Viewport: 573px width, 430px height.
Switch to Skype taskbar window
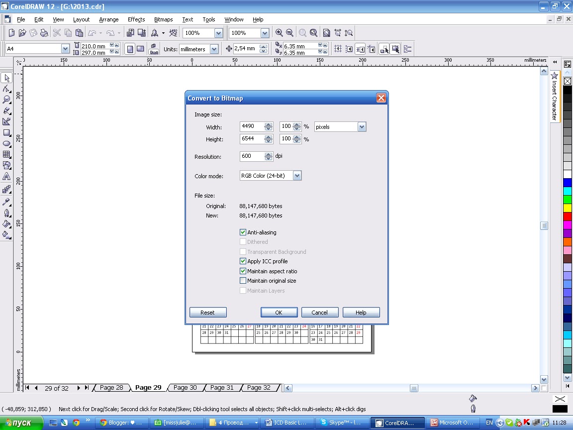342,423
